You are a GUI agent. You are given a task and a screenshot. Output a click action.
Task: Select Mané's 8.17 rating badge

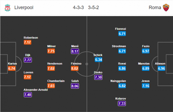coord(75,51)
